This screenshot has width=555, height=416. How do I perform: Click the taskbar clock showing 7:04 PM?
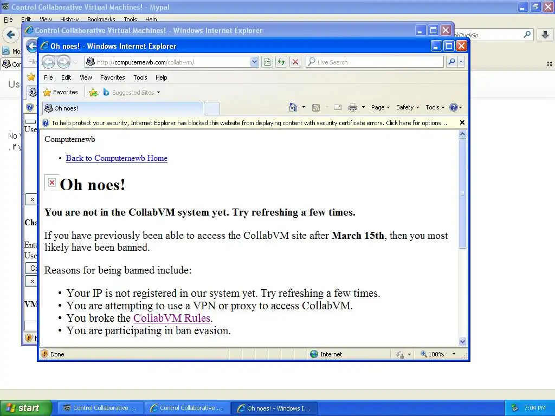535,408
